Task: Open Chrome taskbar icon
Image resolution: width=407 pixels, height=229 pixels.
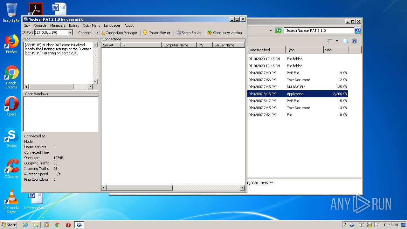Action: [58, 225]
